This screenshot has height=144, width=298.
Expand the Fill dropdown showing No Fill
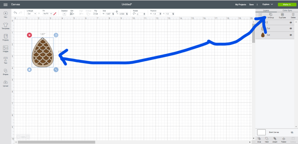point(47,14)
